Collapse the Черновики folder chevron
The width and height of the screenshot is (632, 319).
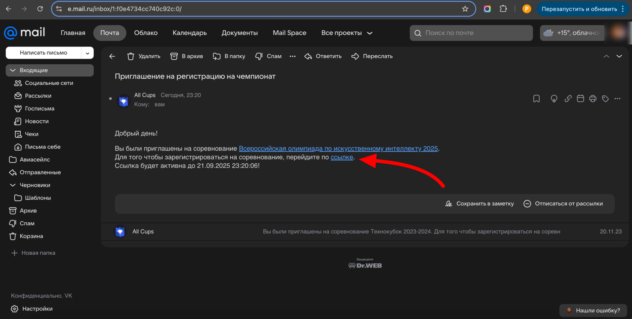pos(13,185)
